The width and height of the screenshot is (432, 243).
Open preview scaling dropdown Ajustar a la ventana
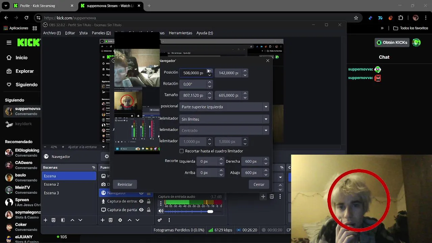coord(87,147)
